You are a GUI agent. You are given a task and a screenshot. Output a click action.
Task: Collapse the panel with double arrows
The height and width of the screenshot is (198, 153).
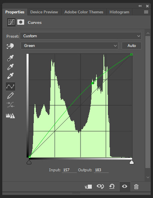tap(140, 6)
